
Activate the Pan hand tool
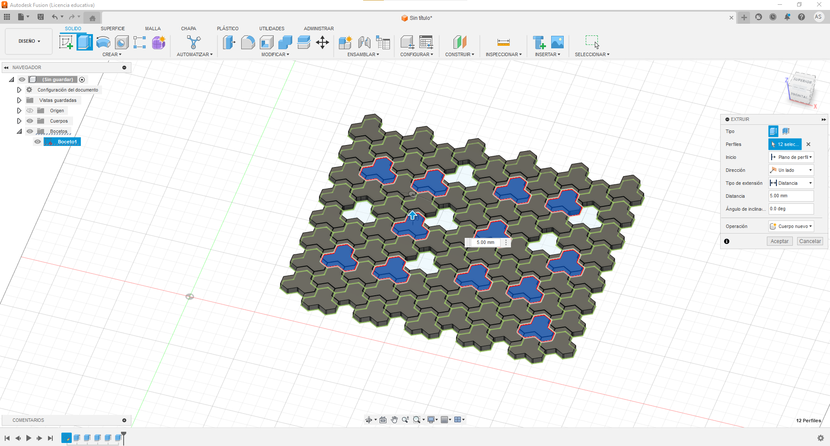[x=394, y=420]
